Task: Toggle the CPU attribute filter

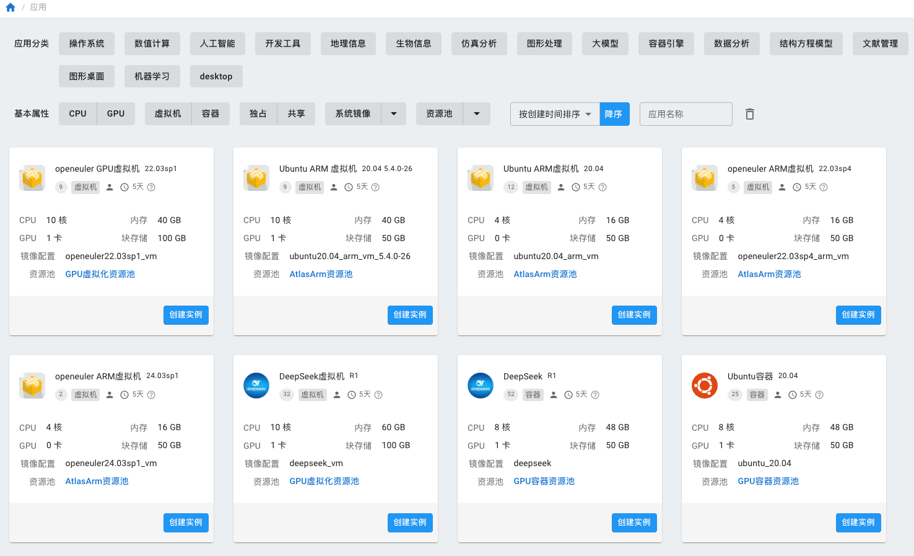Action: click(78, 114)
